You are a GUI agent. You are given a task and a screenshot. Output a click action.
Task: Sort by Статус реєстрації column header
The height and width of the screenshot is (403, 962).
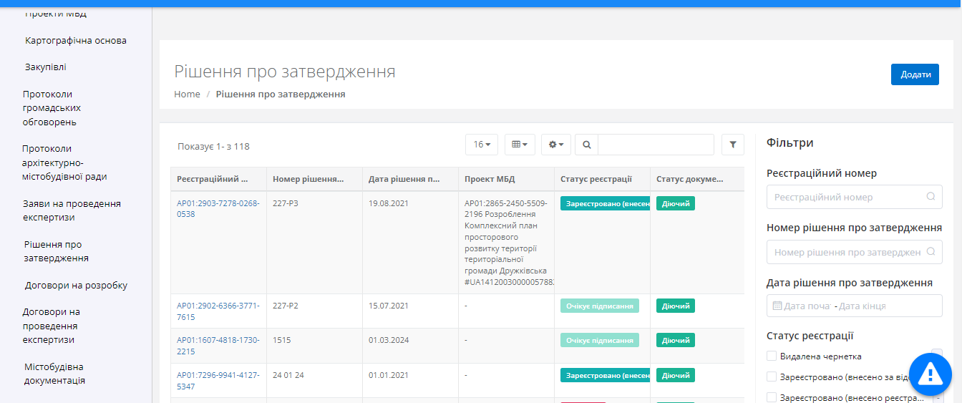[596, 179]
